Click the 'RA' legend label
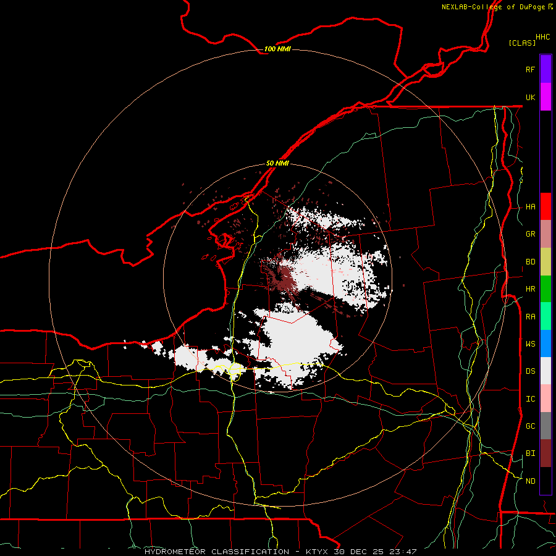Viewport: 556px width, 556px height. point(530,317)
